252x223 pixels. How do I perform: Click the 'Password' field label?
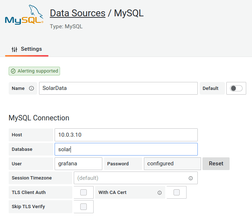click(x=118, y=164)
